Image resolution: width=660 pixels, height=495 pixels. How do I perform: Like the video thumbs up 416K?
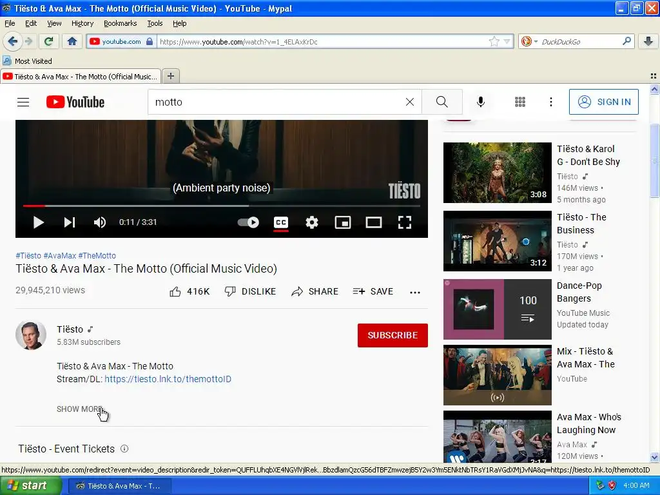[189, 291]
